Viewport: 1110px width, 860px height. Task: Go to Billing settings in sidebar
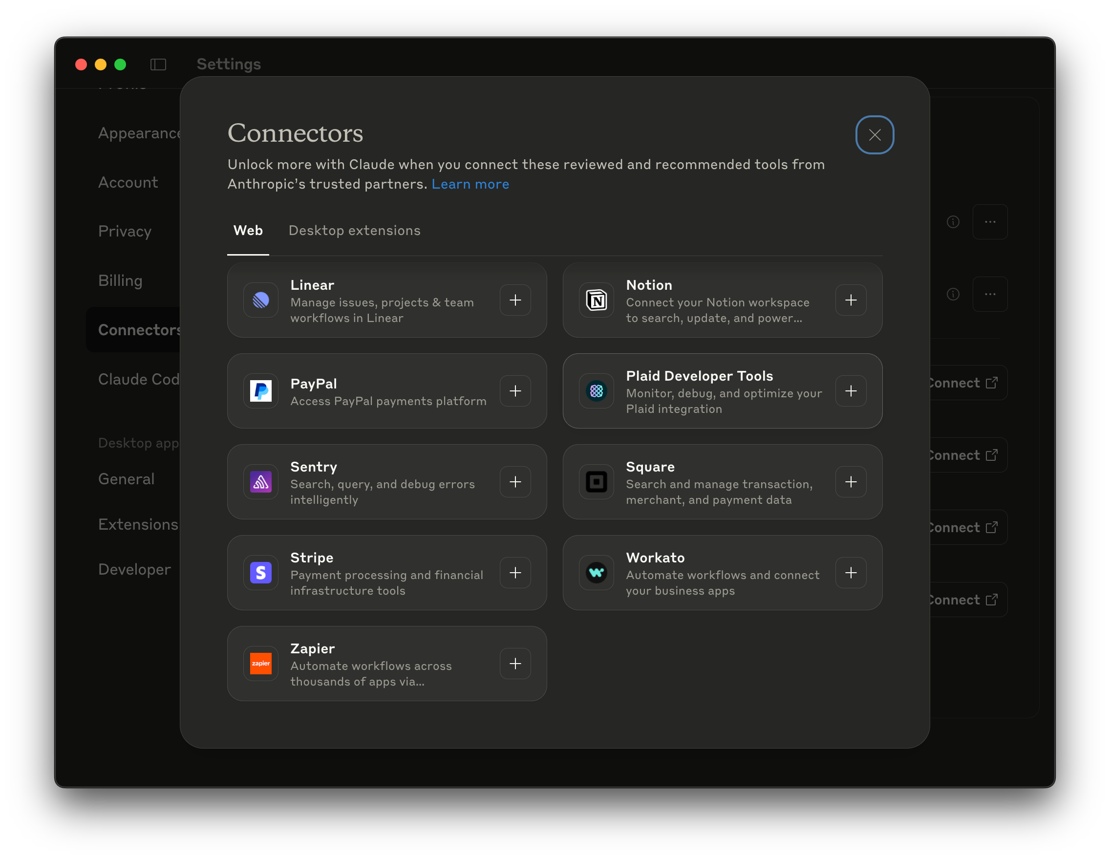point(120,280)
